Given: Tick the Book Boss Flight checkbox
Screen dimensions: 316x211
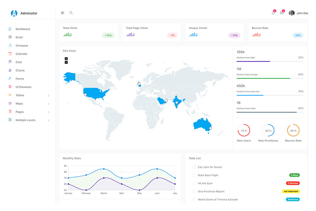Looking at the screenshot, I should (194, 175).
